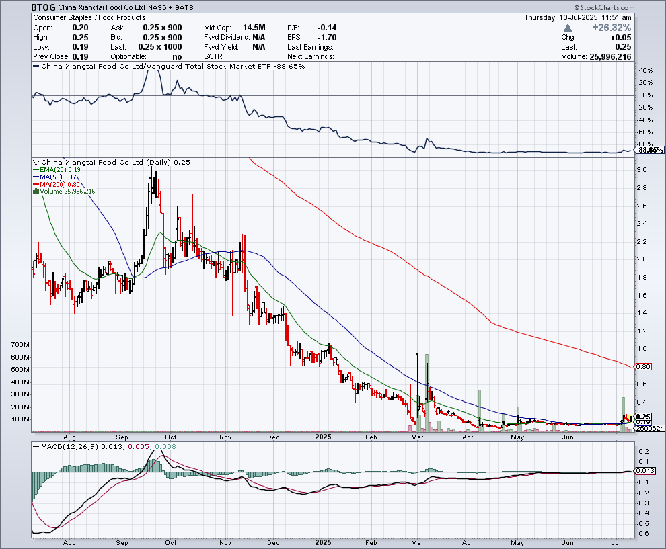Click the P/E -0.14 value
Screen dimensions: 666x549
coord(327,28)
